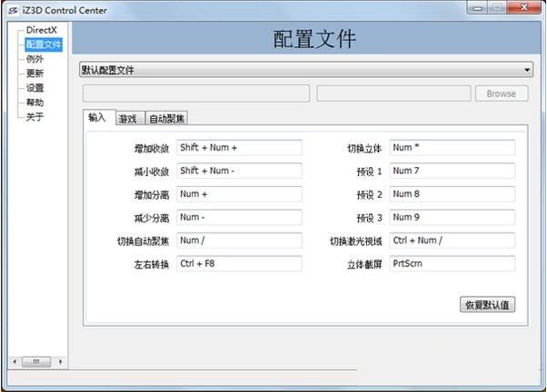Click the iZ3D app icon in title bar
Image resolution: width=547 pixels, height=392 pixels.
pos(13,11)
